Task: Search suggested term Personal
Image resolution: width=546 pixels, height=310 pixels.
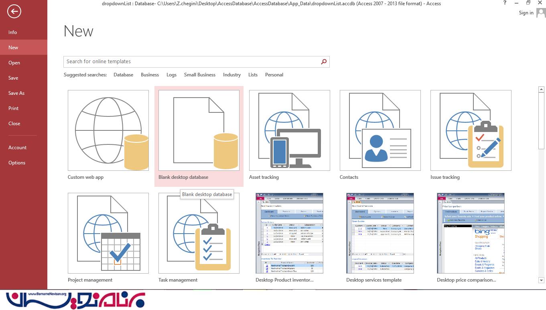Action: pos(274,75)
